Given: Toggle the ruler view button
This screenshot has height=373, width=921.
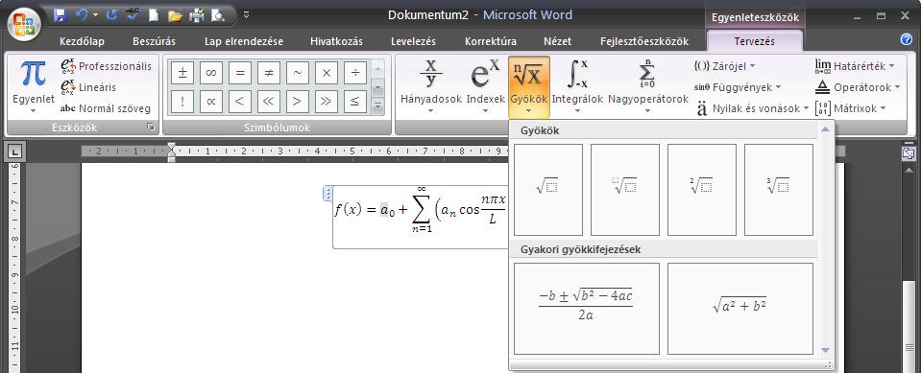Looking at the screenshot, I should (908, 153).
